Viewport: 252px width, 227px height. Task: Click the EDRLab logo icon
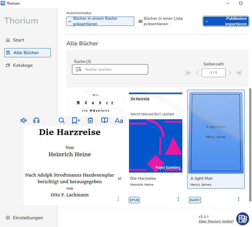point(243,218)
